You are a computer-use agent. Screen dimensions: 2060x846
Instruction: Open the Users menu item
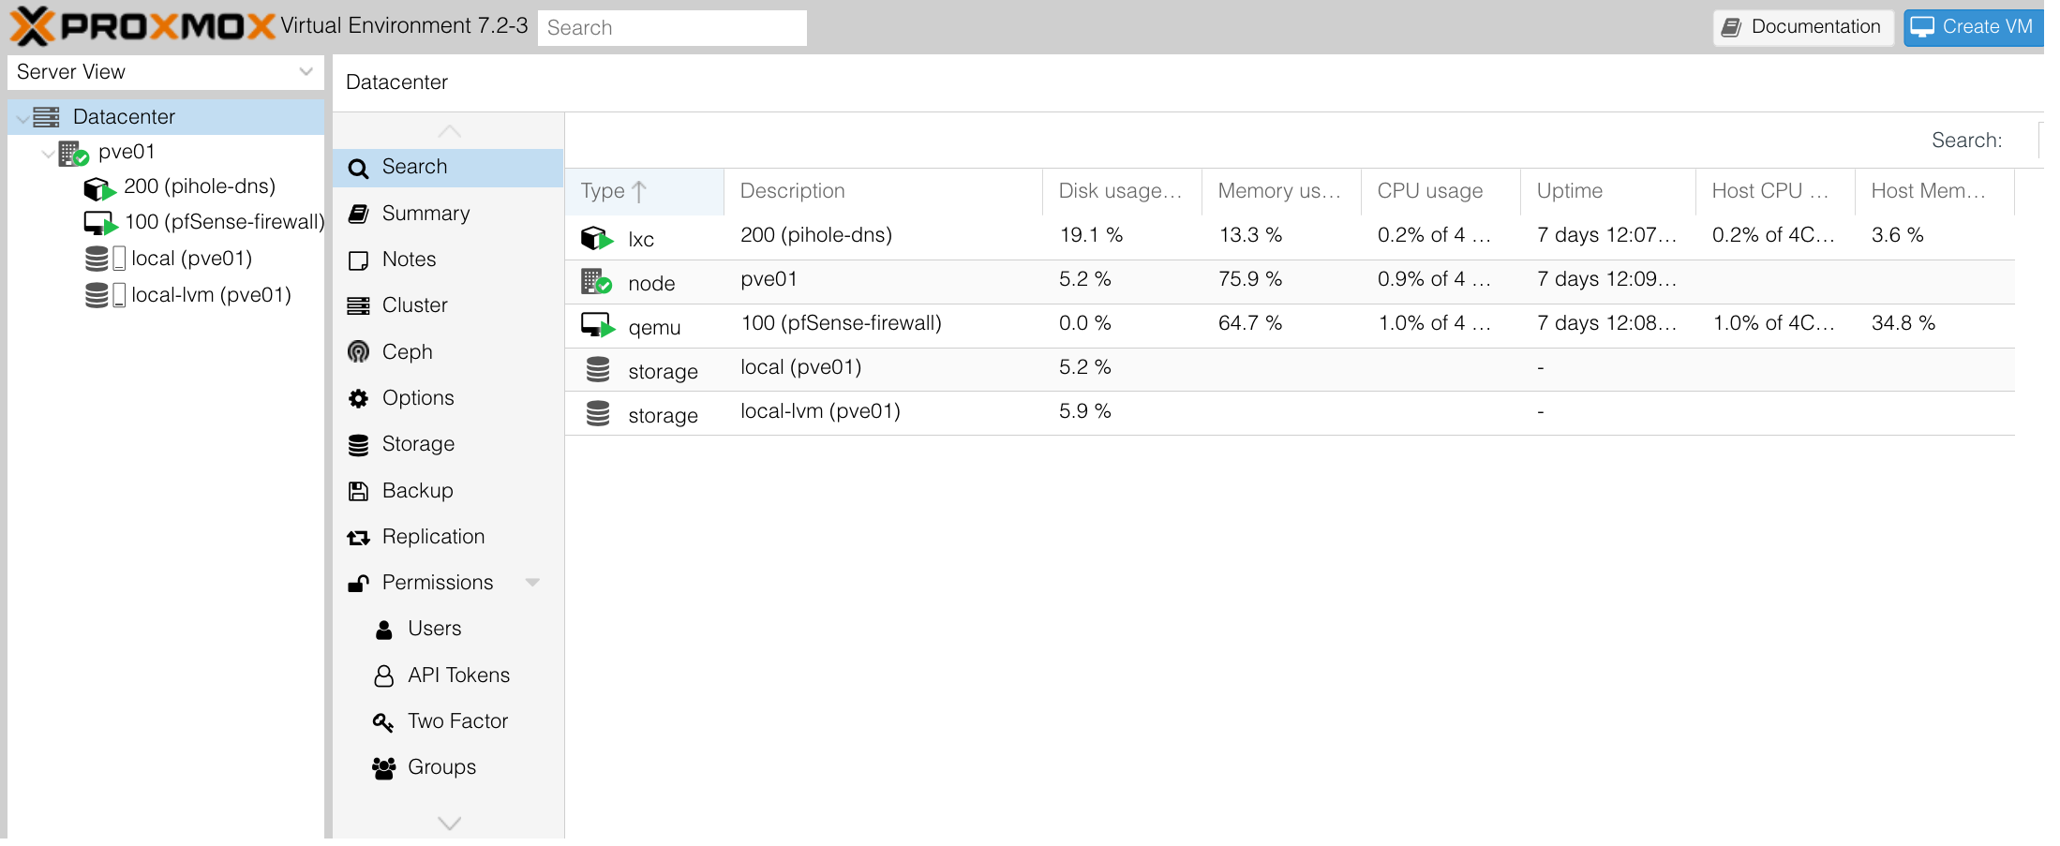[x=448, y=629]
